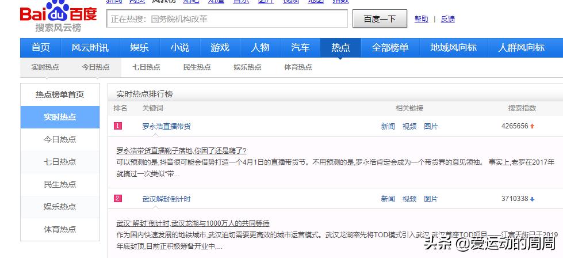Click the search index value 3710338

[515, 199]
